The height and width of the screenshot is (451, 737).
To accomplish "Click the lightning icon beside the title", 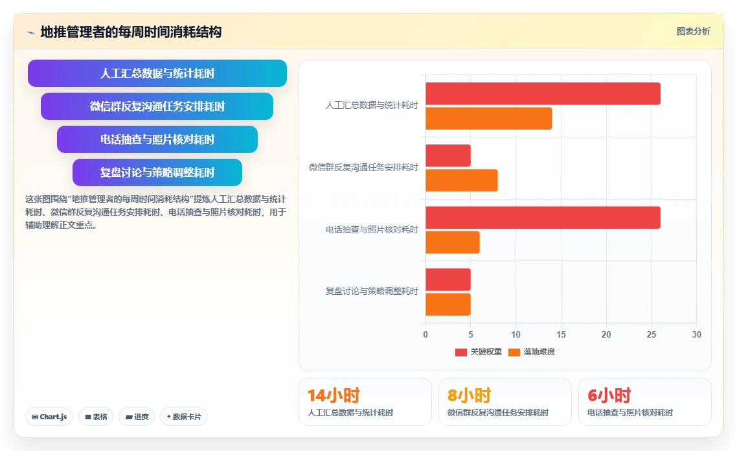I will [x=31, y=32].
